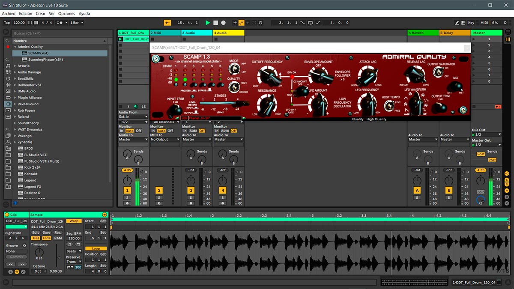This screenshot has height=289, width=514.
Task: Open the Archivo menu
Action: 9,14
